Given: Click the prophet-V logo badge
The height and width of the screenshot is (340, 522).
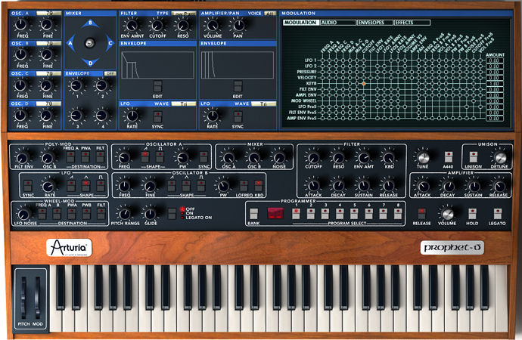Looking at the screenshot, I should coord(452,248).
